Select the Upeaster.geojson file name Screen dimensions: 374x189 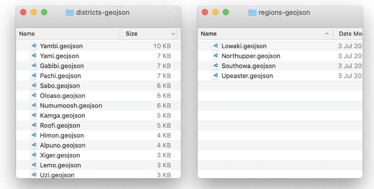point(247,76)
